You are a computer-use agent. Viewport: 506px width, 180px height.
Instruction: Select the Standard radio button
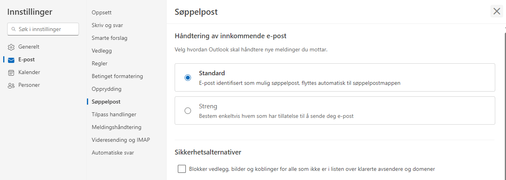click(x=188, y=78)
